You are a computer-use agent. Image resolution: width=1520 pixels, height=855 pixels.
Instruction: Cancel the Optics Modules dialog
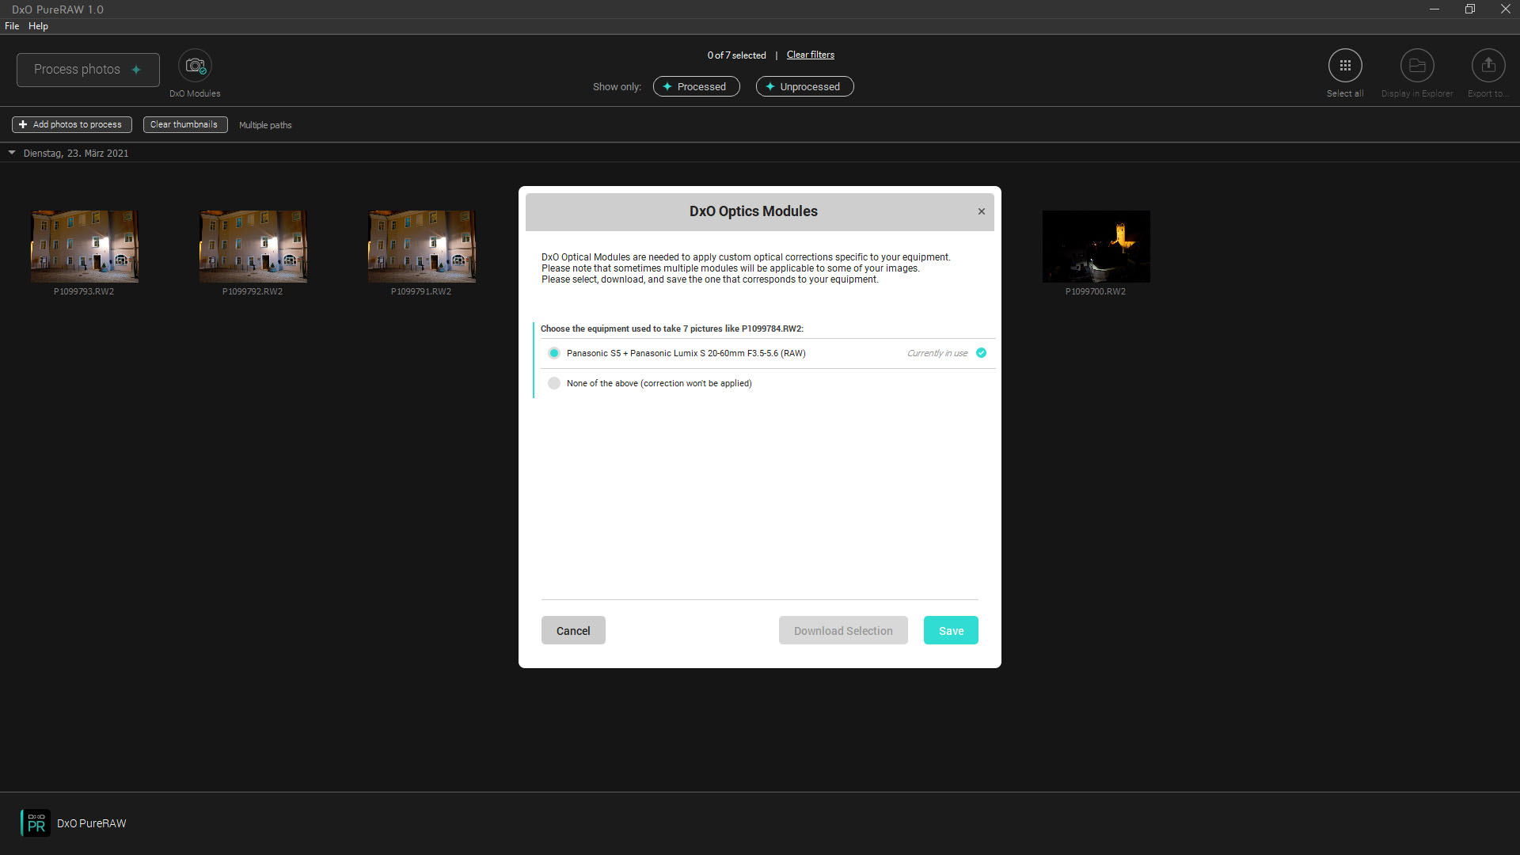point(573,630)
